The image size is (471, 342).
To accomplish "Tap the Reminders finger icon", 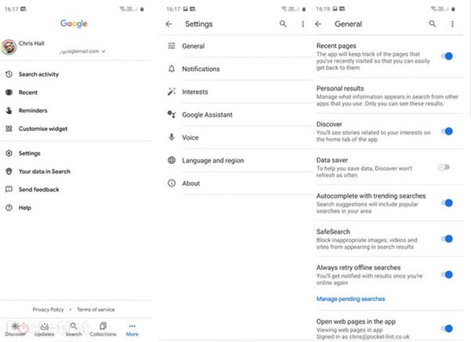I will coord(9,111).
